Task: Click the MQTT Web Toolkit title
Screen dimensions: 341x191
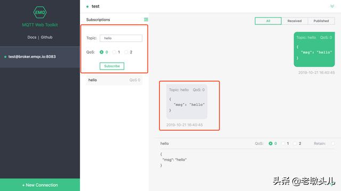Action: tap(40, 25)
